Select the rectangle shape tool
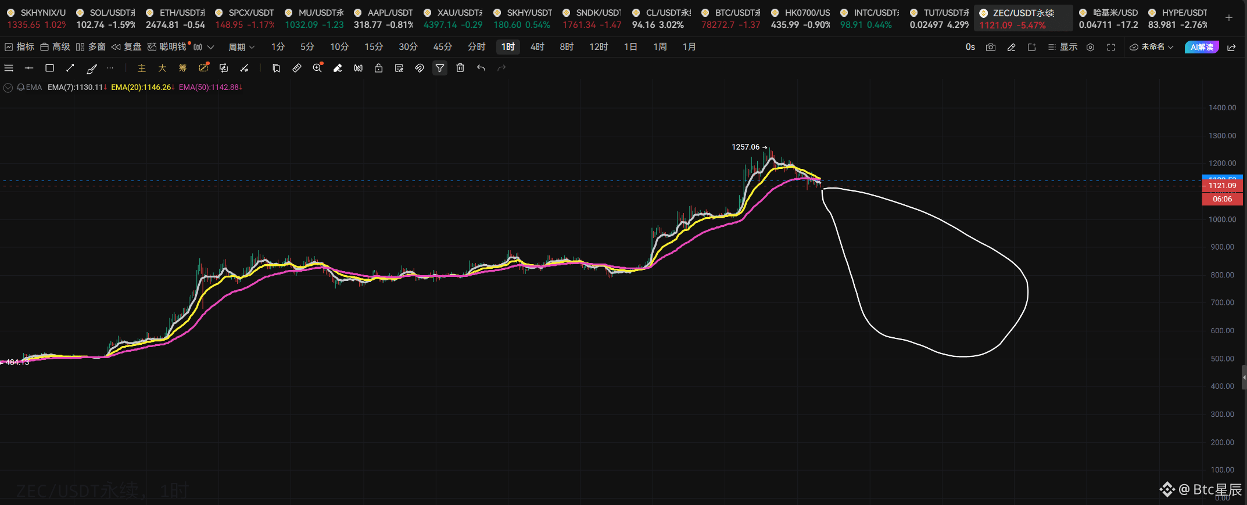This screenshot has height=505, width=1247. pos(49,68)
